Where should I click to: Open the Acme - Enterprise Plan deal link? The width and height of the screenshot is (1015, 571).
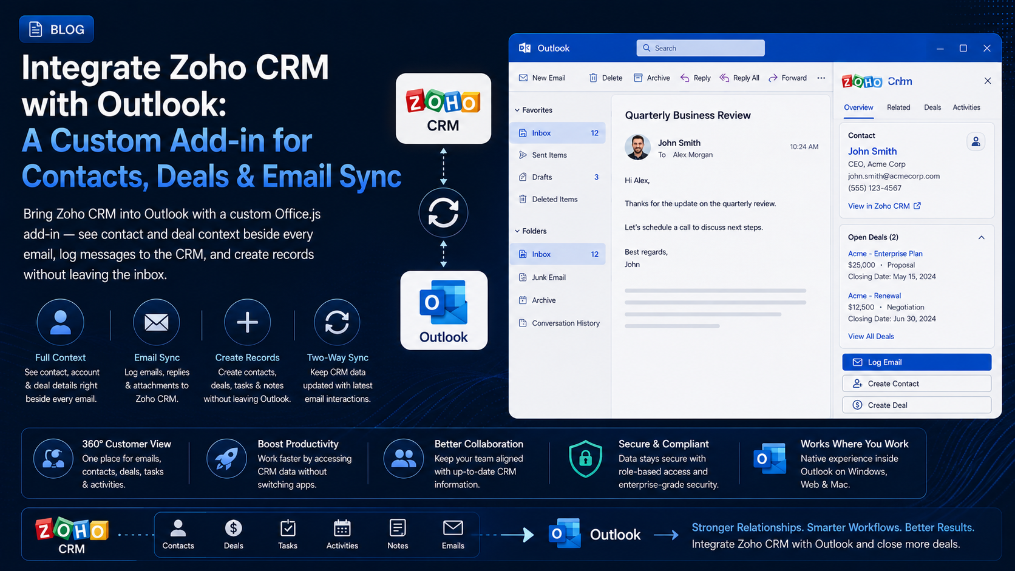885,254
